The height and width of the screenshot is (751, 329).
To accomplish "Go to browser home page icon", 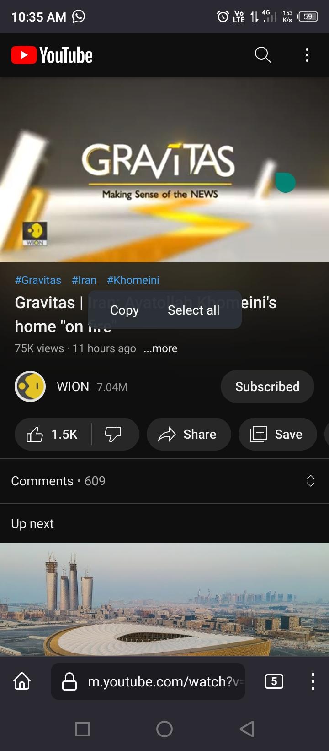I will 22,681.
